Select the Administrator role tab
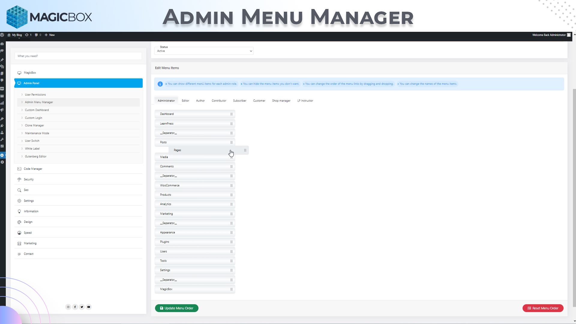This screenshot has height=324, width=576. [x=166, y=101]
